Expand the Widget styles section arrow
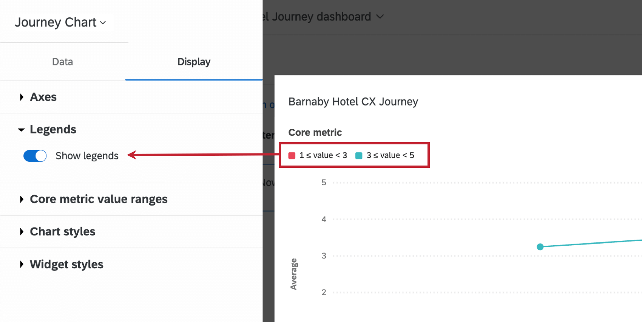The image size is (642, 322). [x=22, y=264]
